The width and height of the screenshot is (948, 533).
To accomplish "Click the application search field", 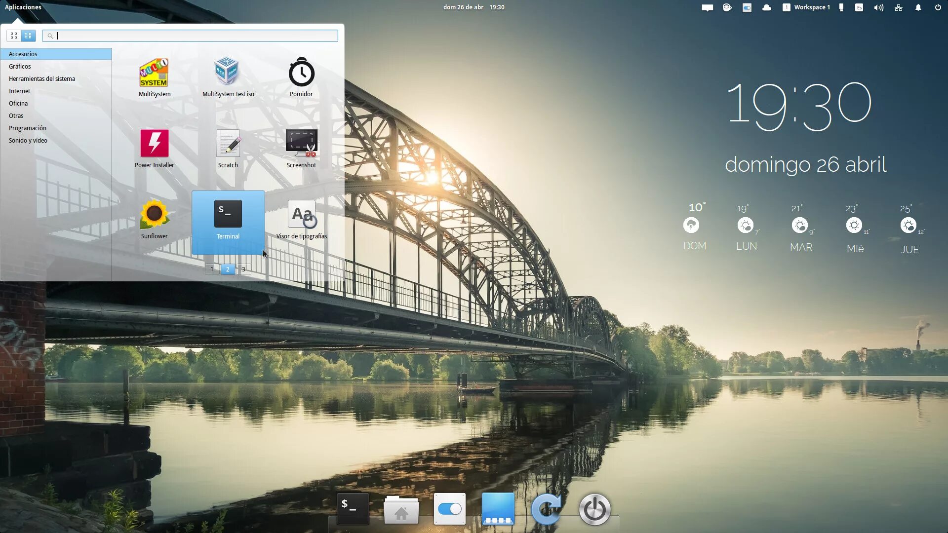I will pyautogui.click(x=193, y=36).
